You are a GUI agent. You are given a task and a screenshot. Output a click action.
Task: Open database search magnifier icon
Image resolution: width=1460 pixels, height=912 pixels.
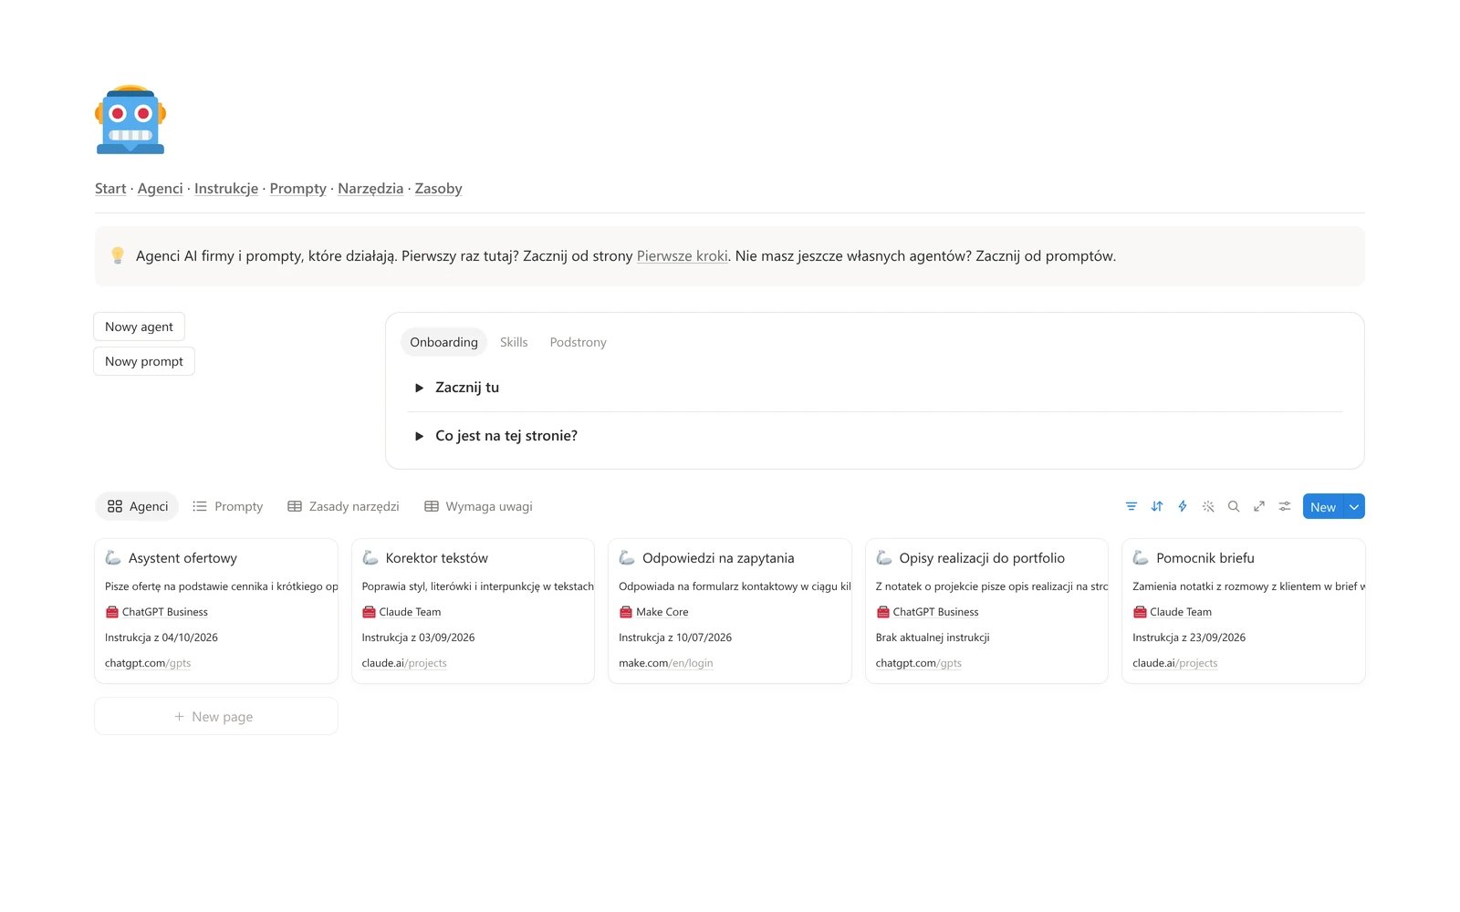coord(1234,506)
